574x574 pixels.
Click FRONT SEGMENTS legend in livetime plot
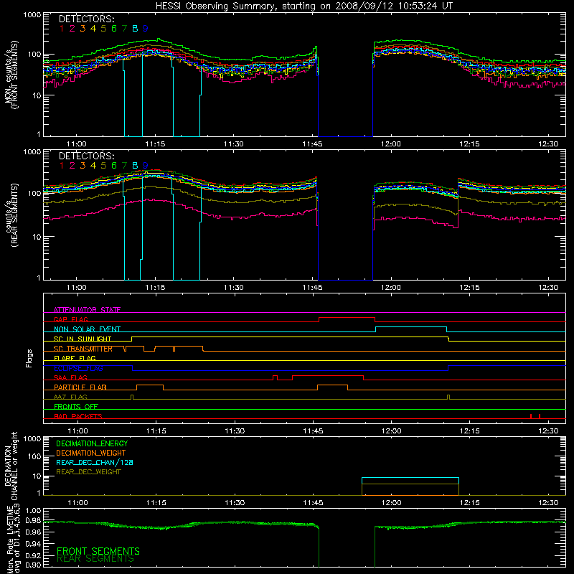click(98, 551)
